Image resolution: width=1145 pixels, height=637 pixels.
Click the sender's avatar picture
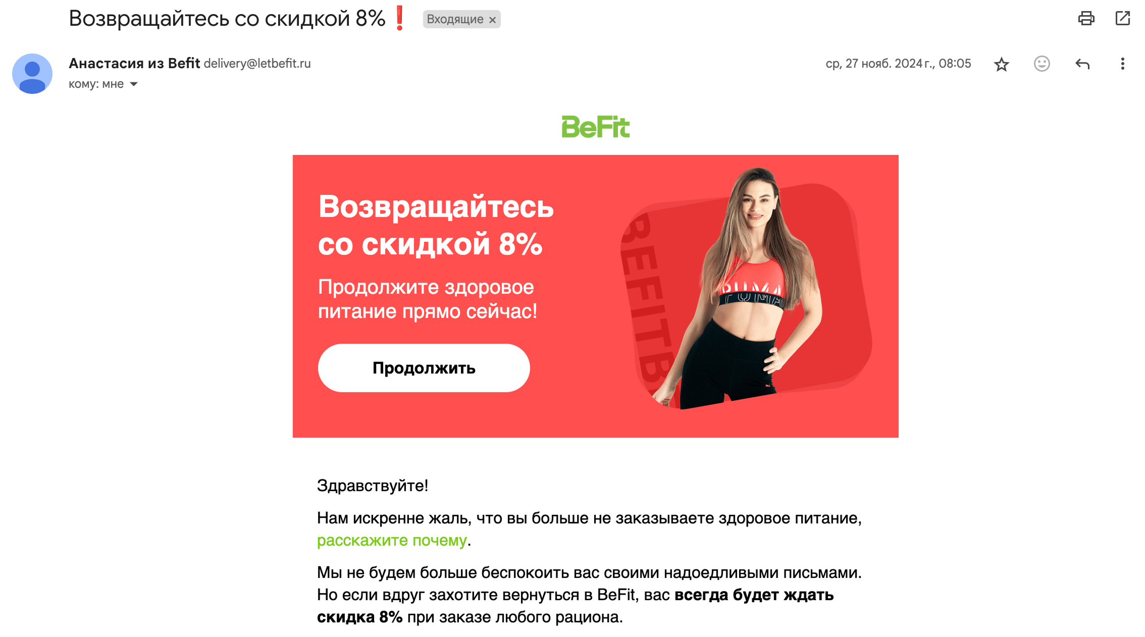tap(32, 74)
